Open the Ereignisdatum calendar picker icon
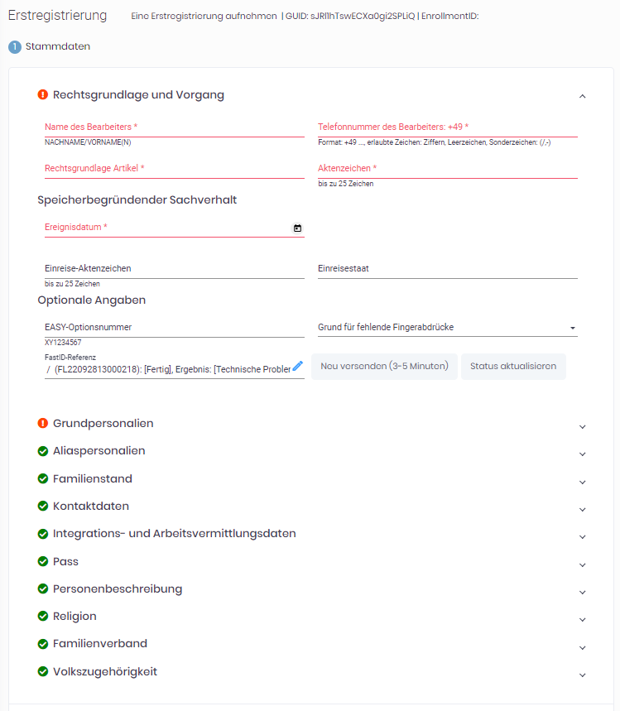 (x=297, y=228)
